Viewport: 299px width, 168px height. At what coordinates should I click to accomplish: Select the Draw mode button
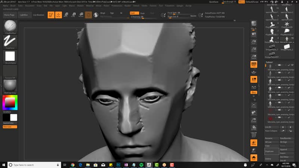tap(58, 15)
